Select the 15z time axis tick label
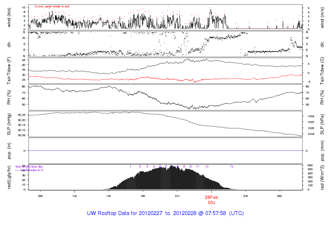Screen dimensions: 331x226 click(109, 196)
